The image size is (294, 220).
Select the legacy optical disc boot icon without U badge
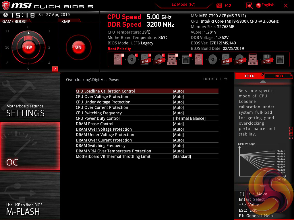pyautogui.click(x=213, y=59)
